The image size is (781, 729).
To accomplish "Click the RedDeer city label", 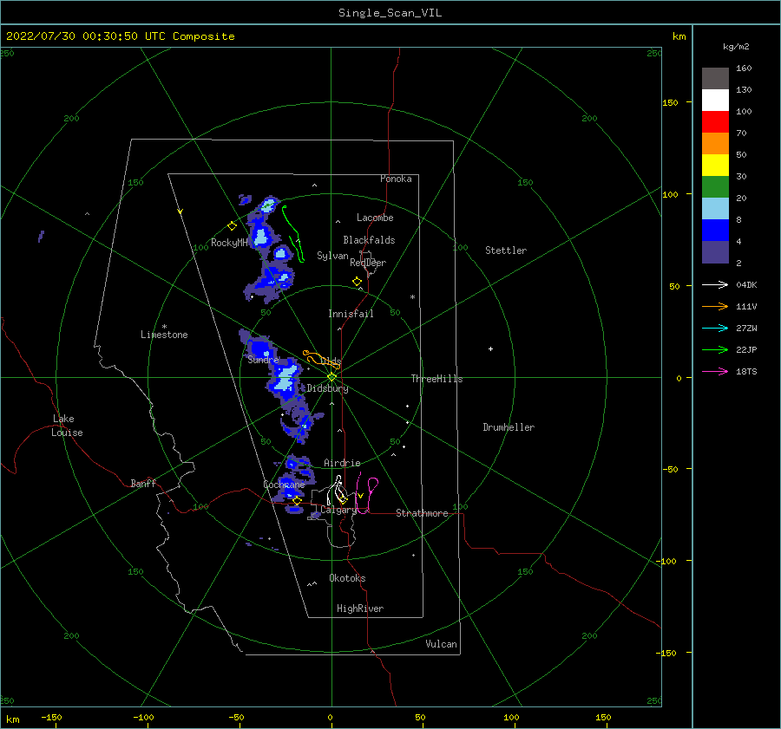I will point(368,263).
